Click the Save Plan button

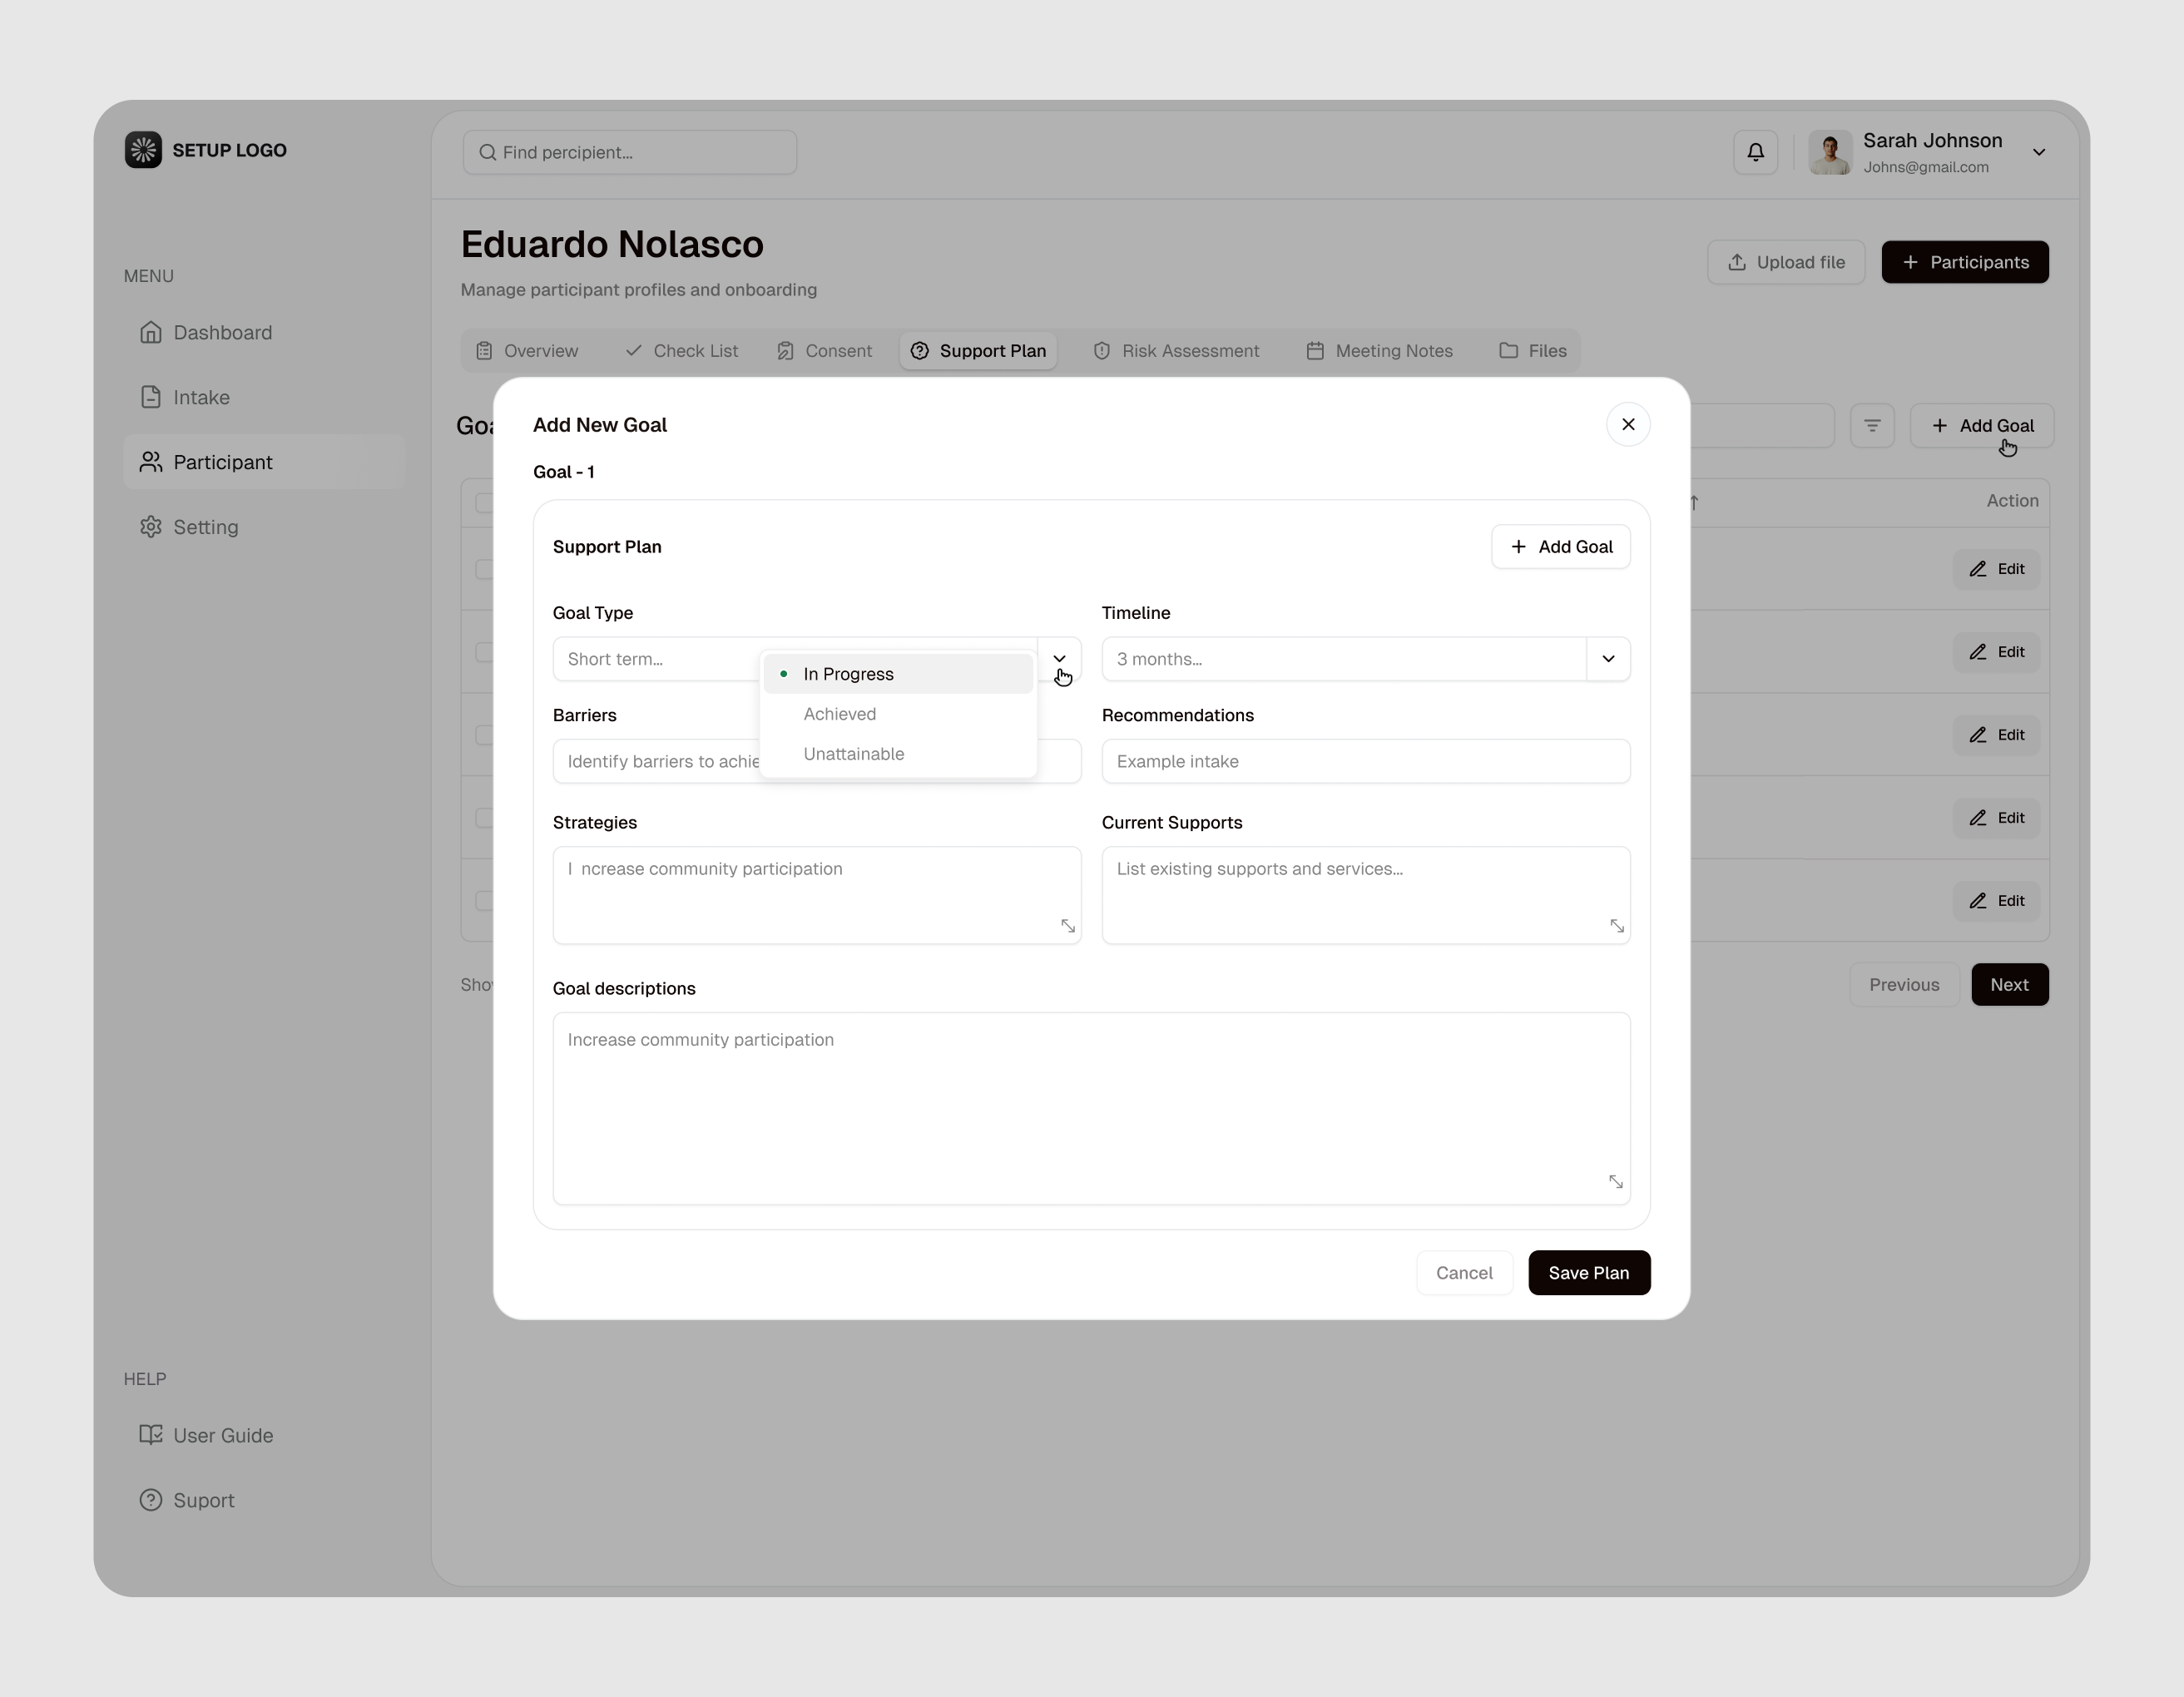(1589, 1272)
